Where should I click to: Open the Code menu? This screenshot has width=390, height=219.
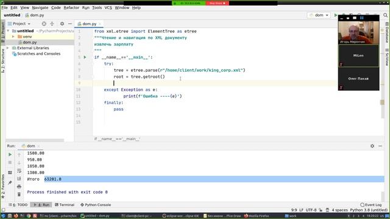click(56, 8)
